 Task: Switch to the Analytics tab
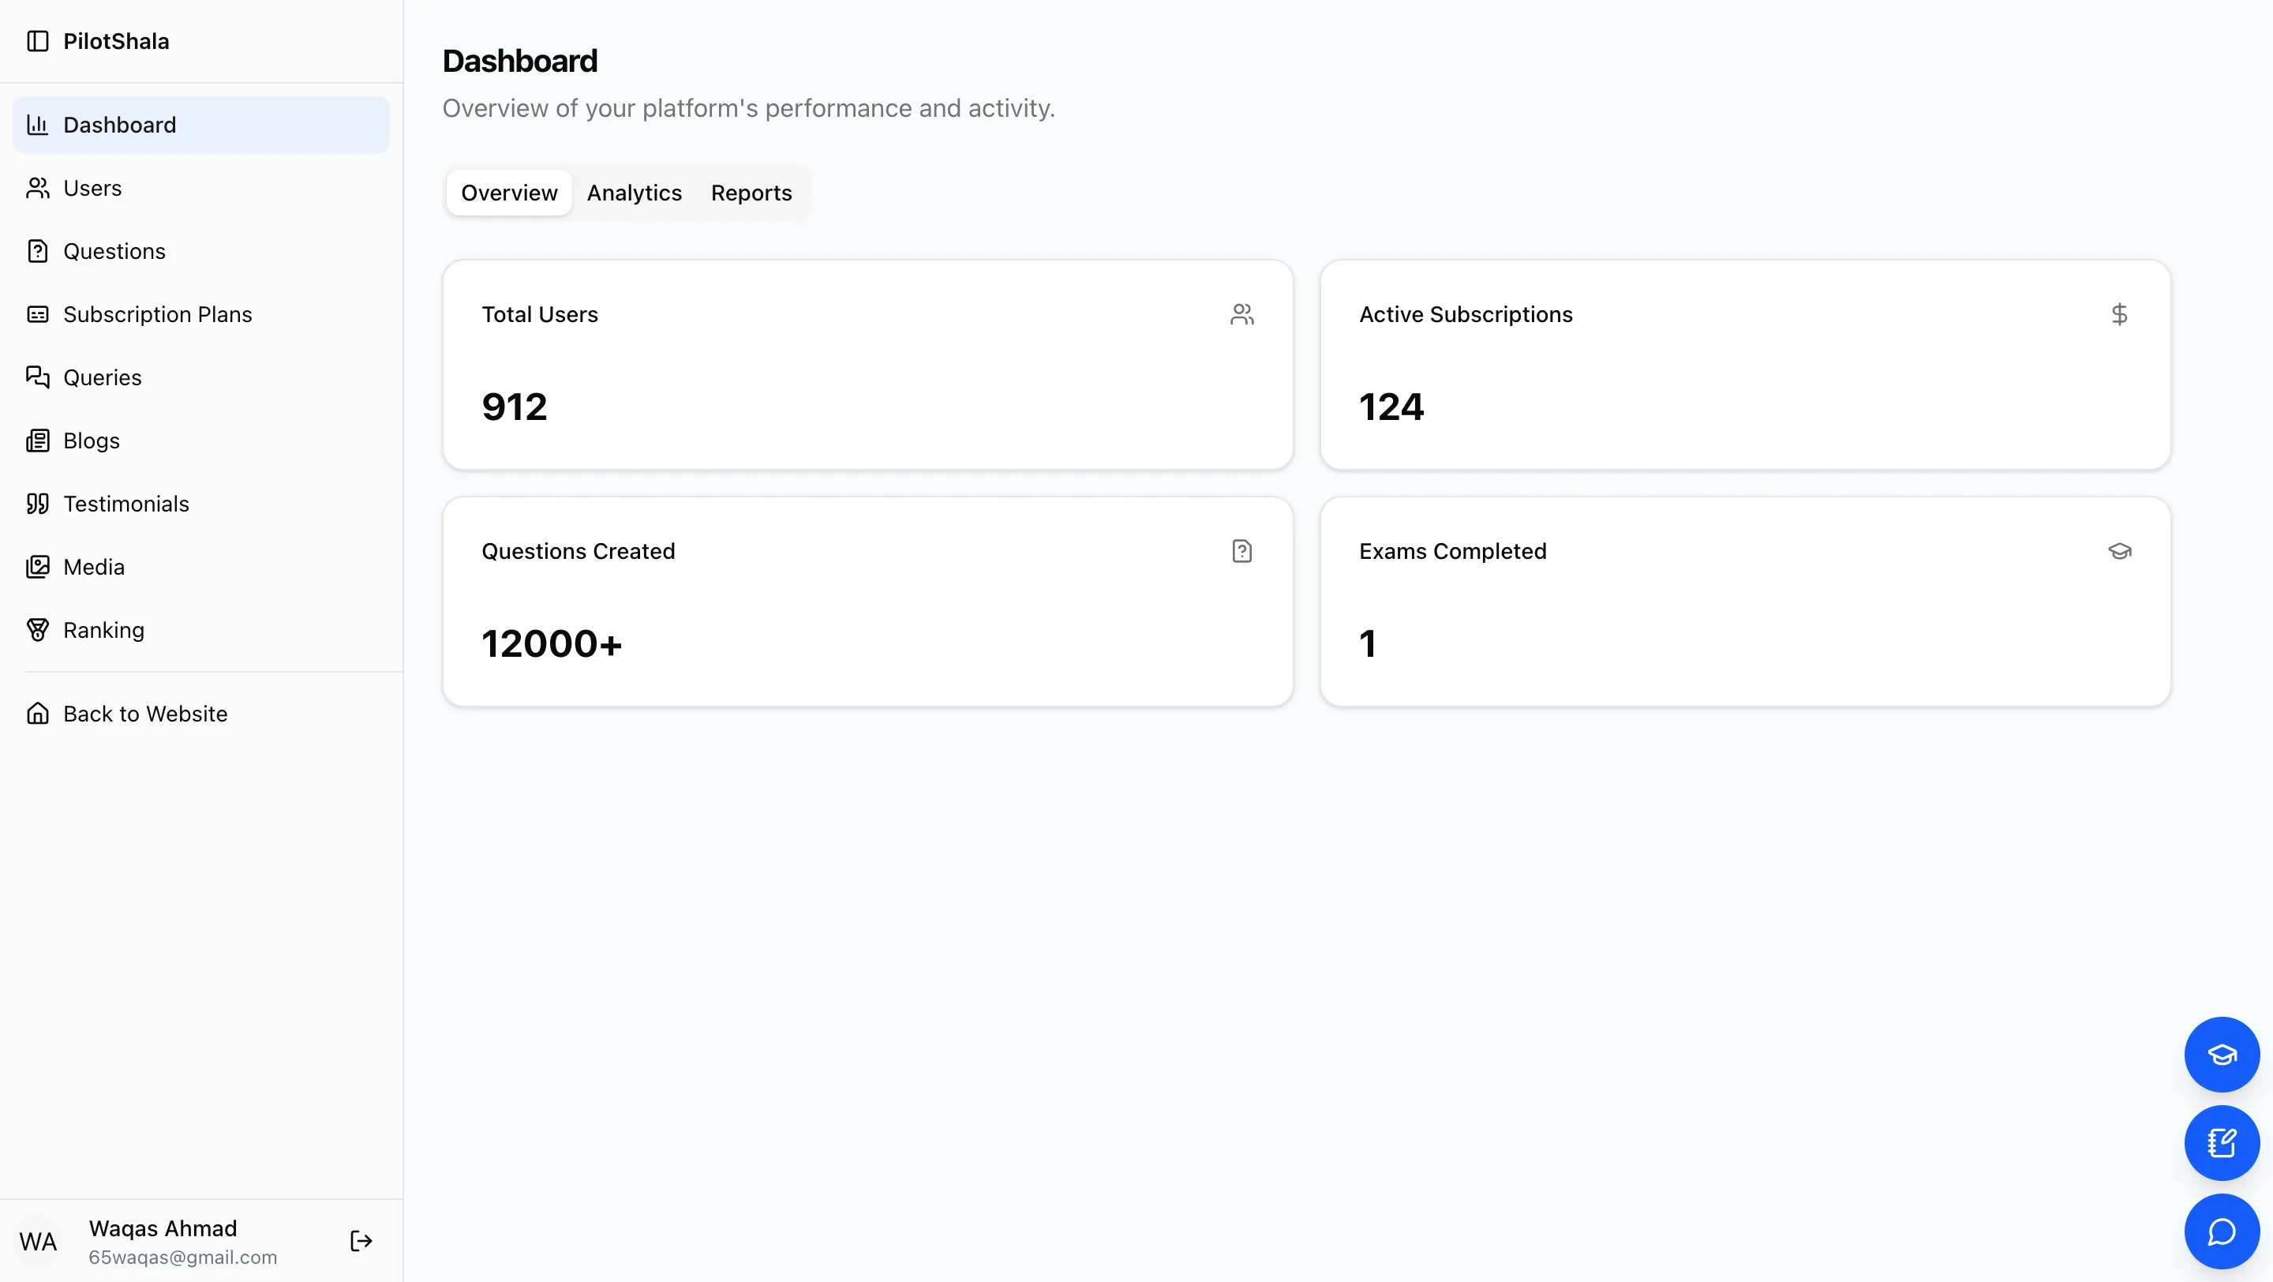(x=634, y=193)
